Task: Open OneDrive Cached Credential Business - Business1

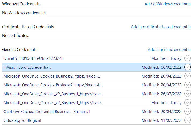Action: pos(47,112)
